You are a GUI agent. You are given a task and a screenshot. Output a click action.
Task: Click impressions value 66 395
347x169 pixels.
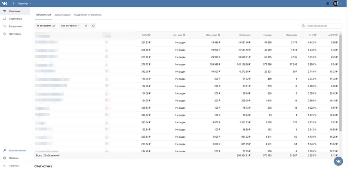pyautogui.click(x=268, y=57)
